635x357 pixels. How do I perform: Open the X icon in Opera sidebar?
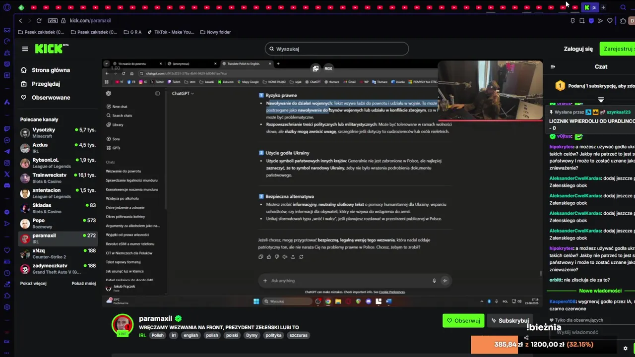tap(7, 174)
